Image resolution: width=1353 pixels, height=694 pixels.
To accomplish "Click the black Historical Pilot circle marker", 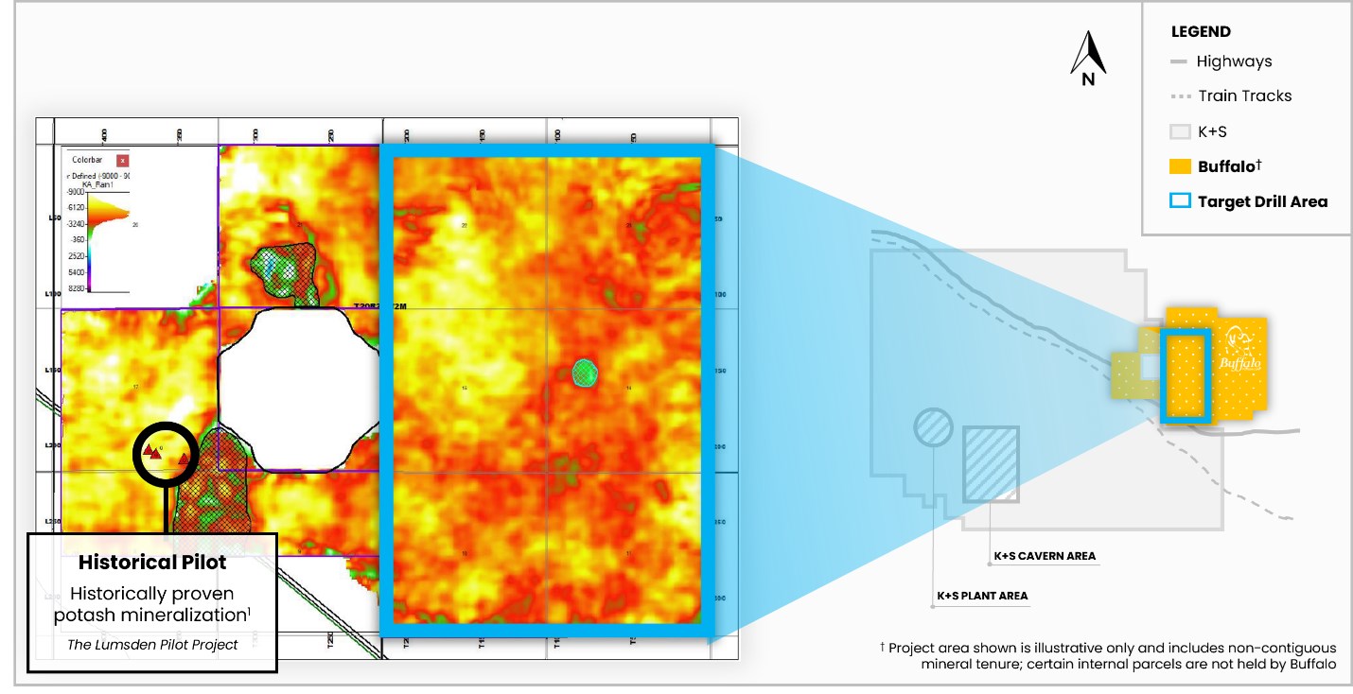I will (167, 454).
